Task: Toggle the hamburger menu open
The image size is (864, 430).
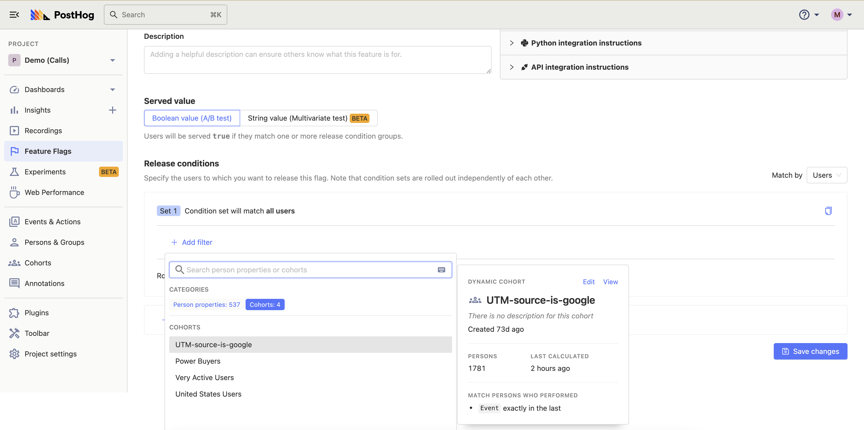Action: pyautogui.click(x=14, y=14)
